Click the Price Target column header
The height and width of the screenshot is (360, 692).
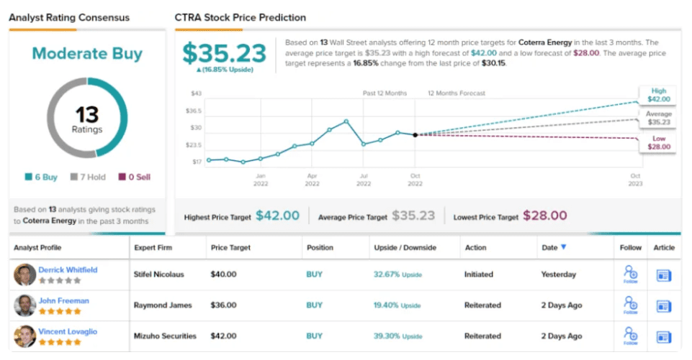point(230,248)
